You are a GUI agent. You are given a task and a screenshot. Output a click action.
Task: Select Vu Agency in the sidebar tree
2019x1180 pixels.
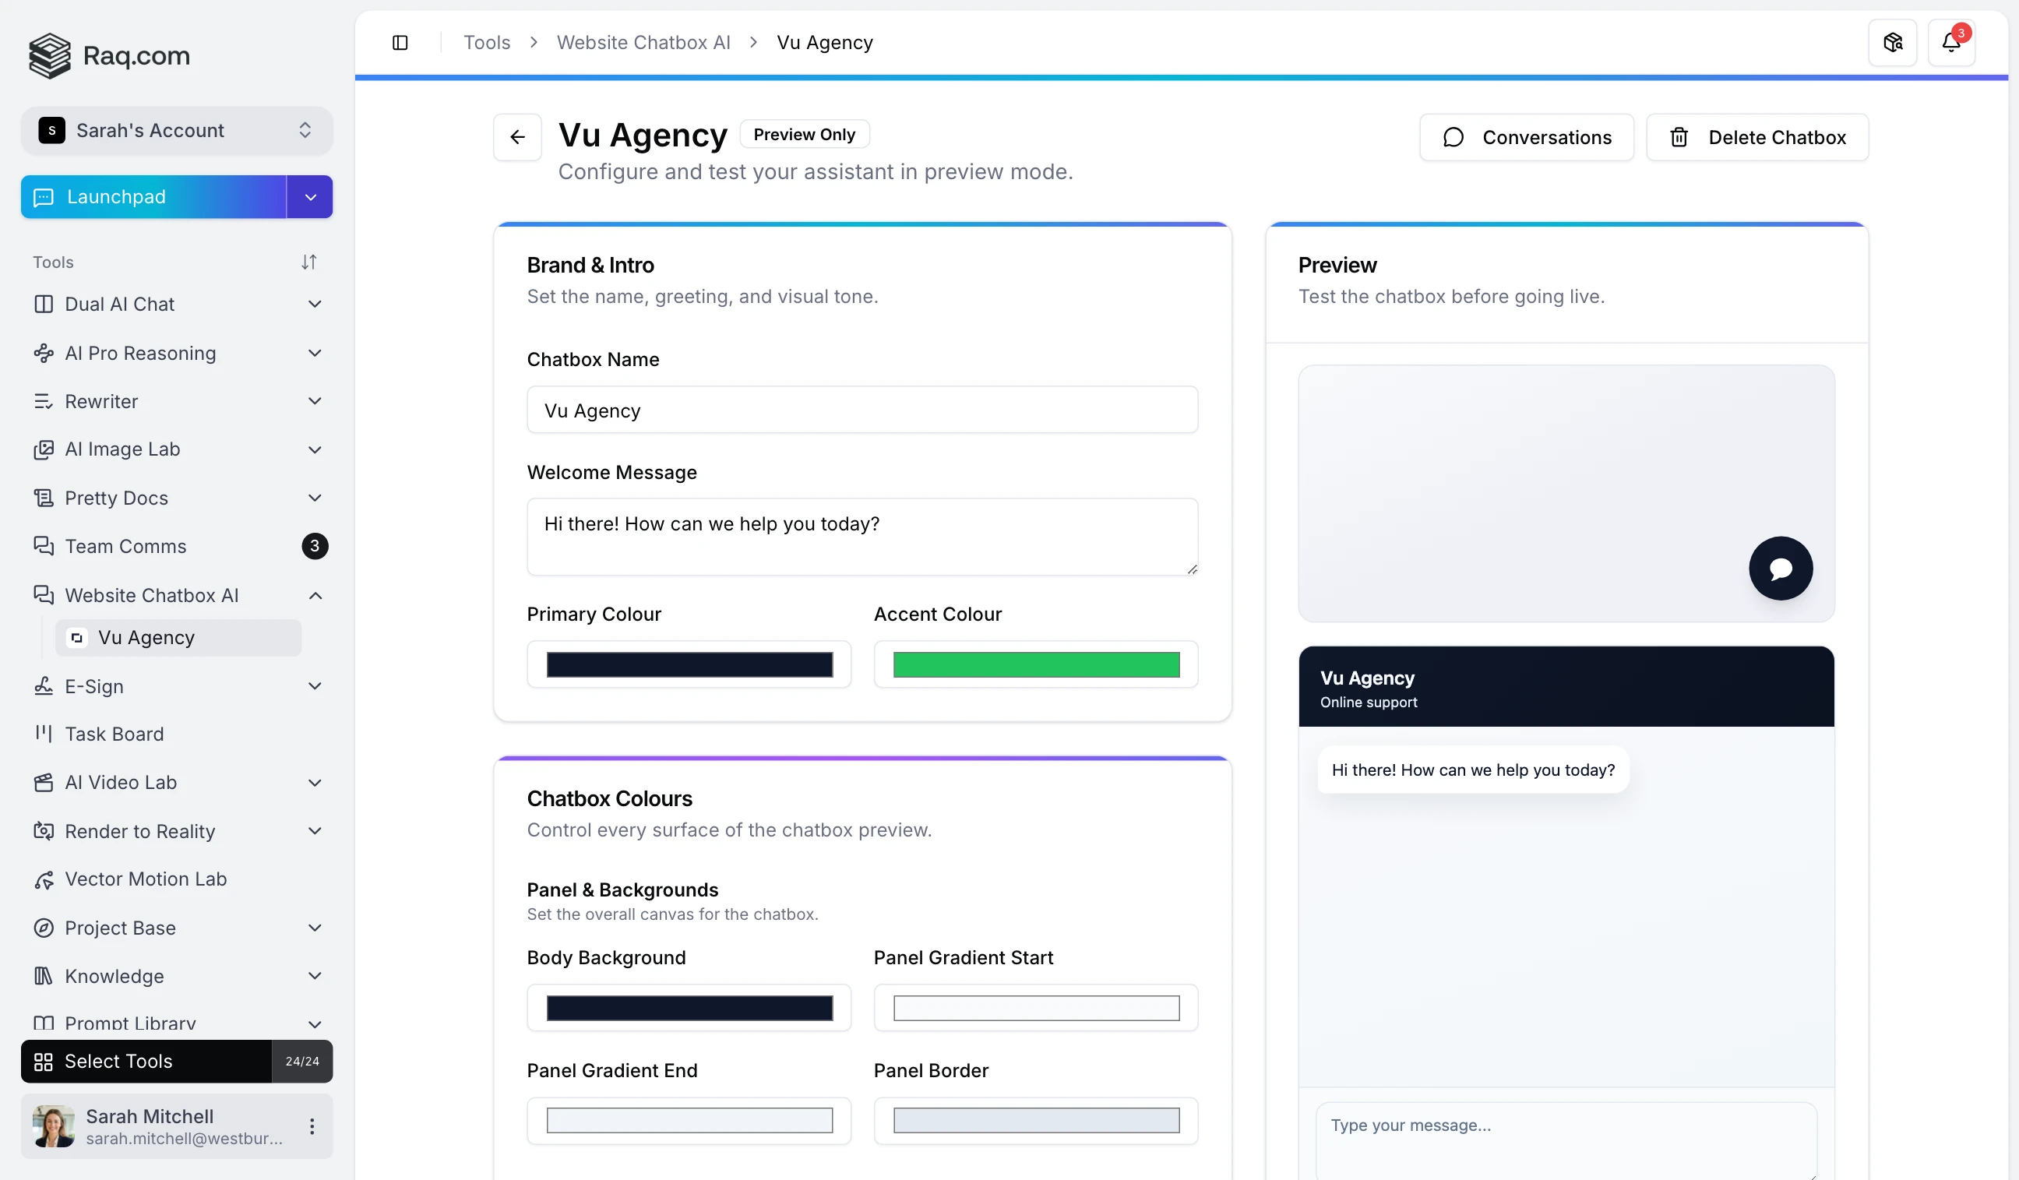(x=146, y=638)
